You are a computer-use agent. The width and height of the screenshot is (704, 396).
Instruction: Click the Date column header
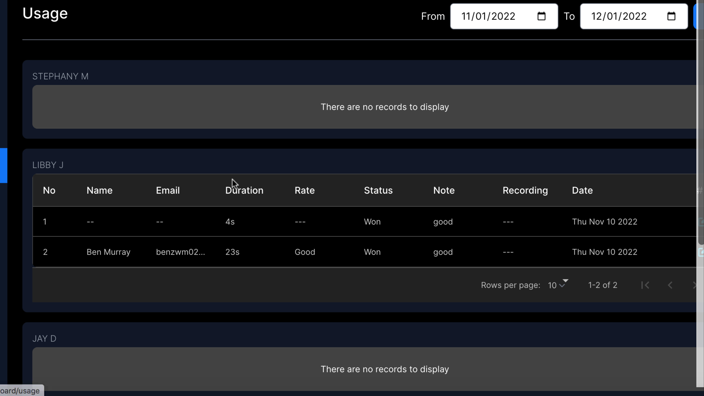[x=582, y=190]
